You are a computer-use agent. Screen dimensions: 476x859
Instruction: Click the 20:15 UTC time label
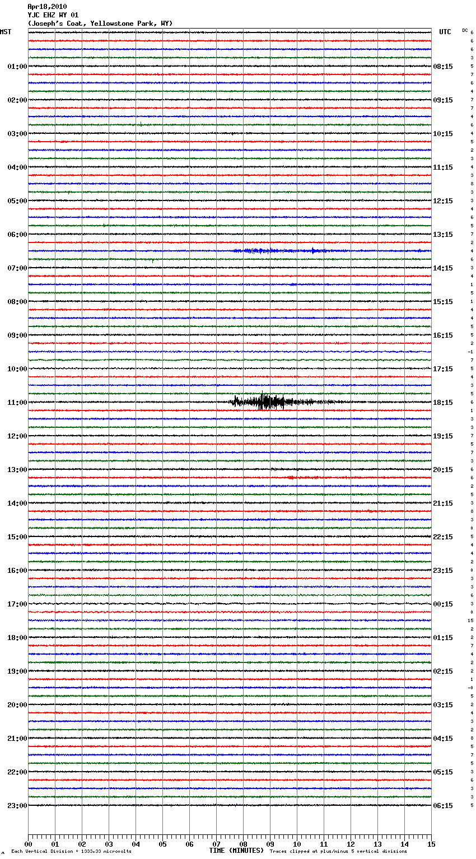pos(443,470)
